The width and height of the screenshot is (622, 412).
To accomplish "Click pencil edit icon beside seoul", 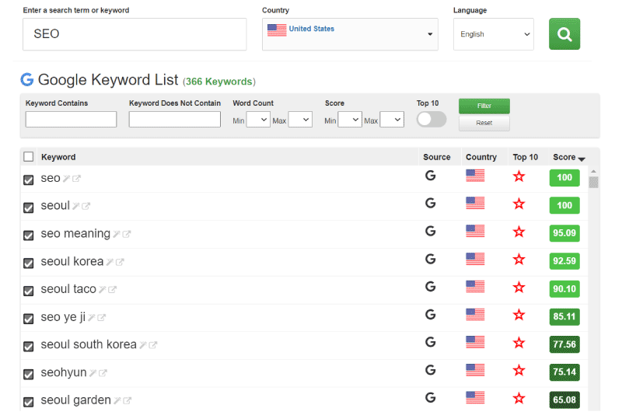I will tap(75, 206).
